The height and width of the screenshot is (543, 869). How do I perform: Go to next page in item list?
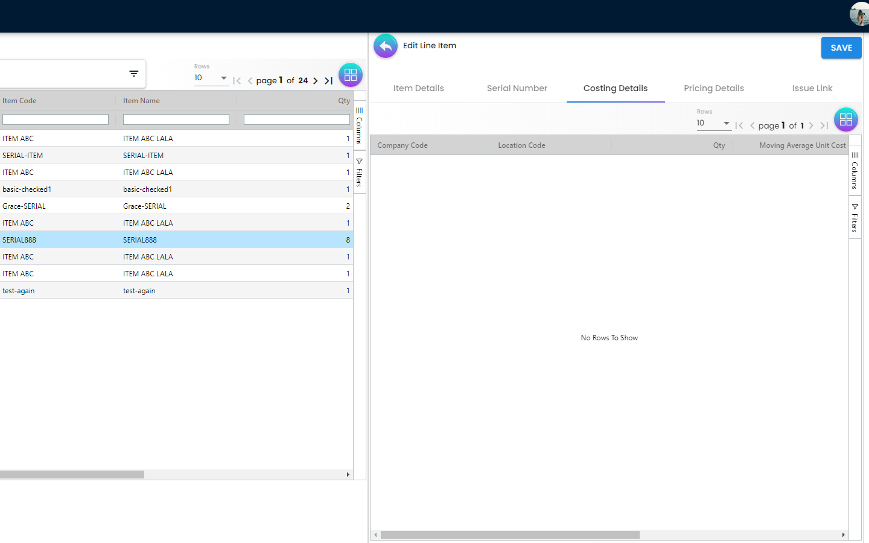(316, 81)
